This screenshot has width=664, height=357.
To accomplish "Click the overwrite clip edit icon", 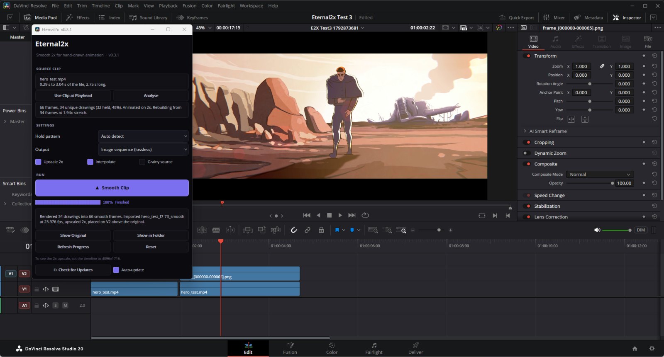I will (x=261, y=230).
